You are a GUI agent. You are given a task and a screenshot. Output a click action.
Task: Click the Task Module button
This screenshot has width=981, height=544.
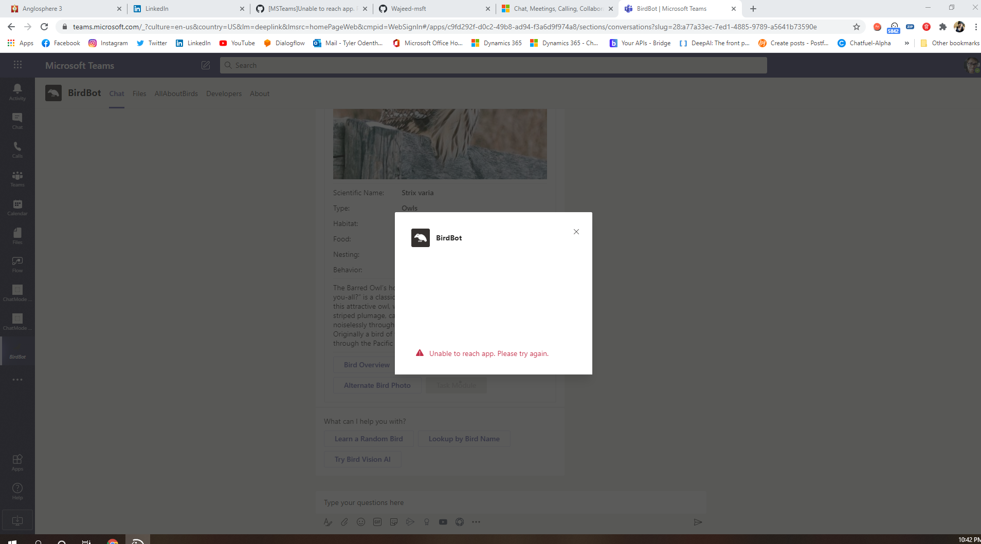tap(456, 385)
